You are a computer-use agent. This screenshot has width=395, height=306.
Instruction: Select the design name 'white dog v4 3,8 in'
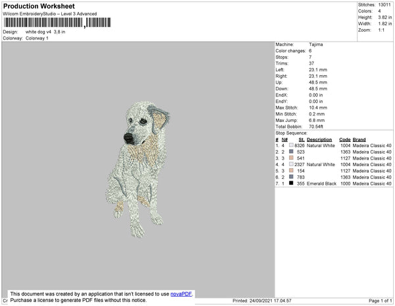tap(45, 32)
